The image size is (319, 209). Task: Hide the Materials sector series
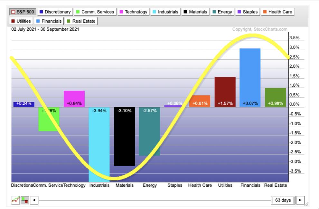coord(196,12)
